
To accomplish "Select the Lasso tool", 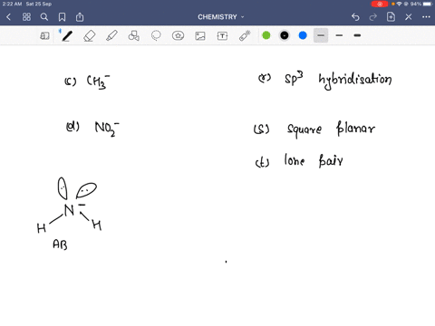I will click(156, 35).
